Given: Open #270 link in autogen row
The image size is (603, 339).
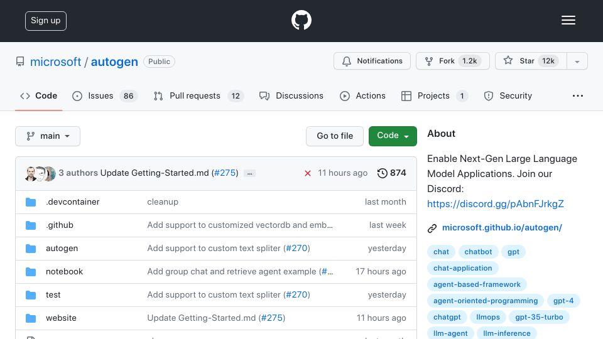Looking at the screenshot, I should [296, 249].
